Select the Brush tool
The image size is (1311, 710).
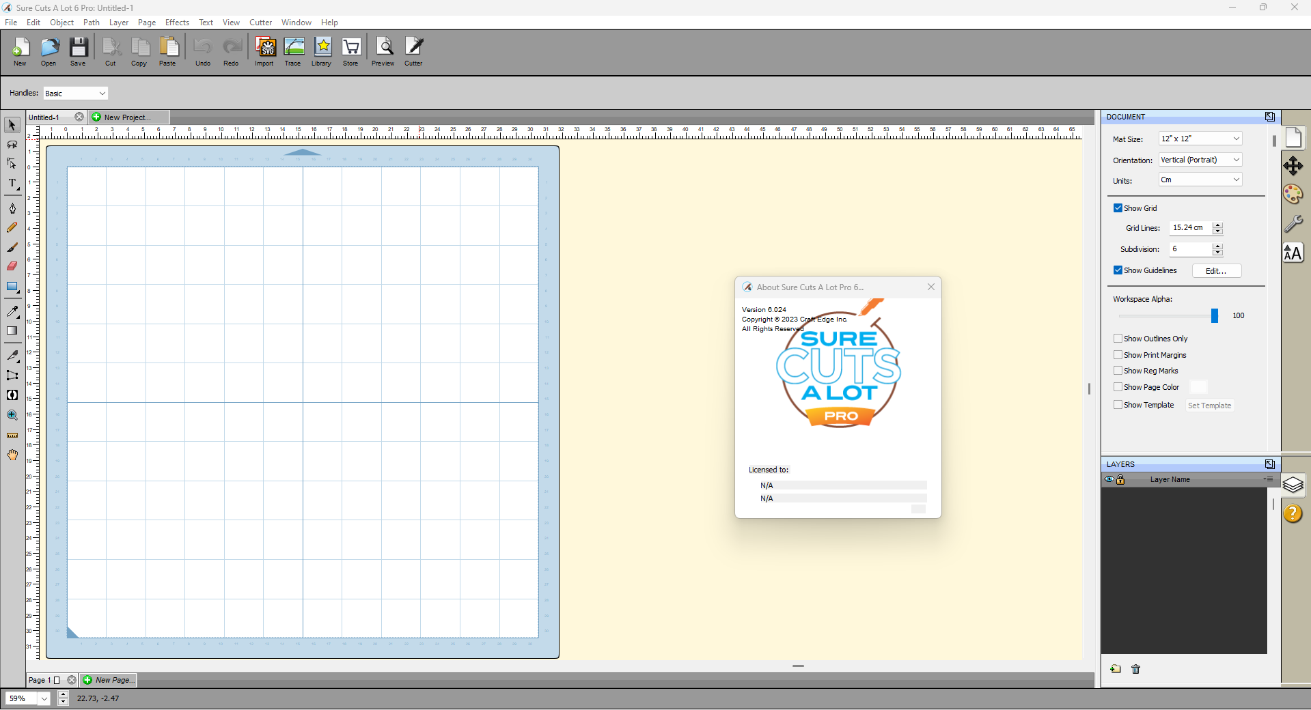point(12,247)
